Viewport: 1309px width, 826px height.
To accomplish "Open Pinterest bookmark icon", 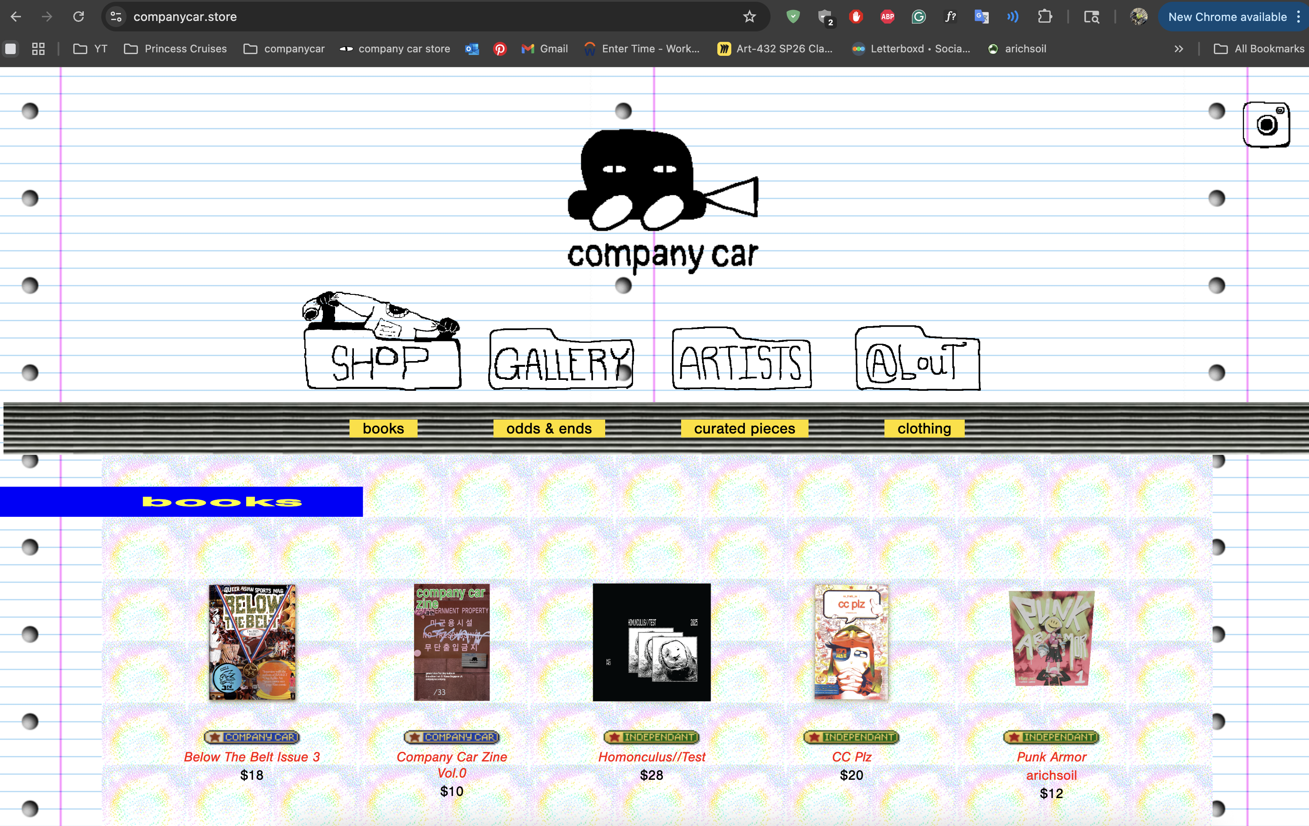I will pyautogui.click(x=499, y=49).
